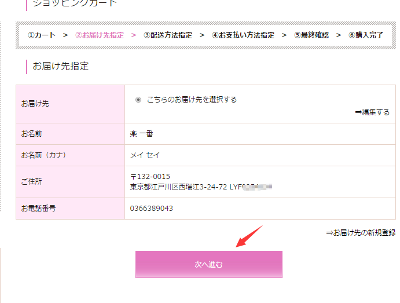Click the ⑥購入完了 step
The height and width of the screenshot is (303, 400).
(x=366, y=35)
